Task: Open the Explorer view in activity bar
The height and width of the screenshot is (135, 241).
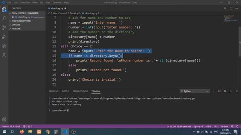Action: (4, 9)
